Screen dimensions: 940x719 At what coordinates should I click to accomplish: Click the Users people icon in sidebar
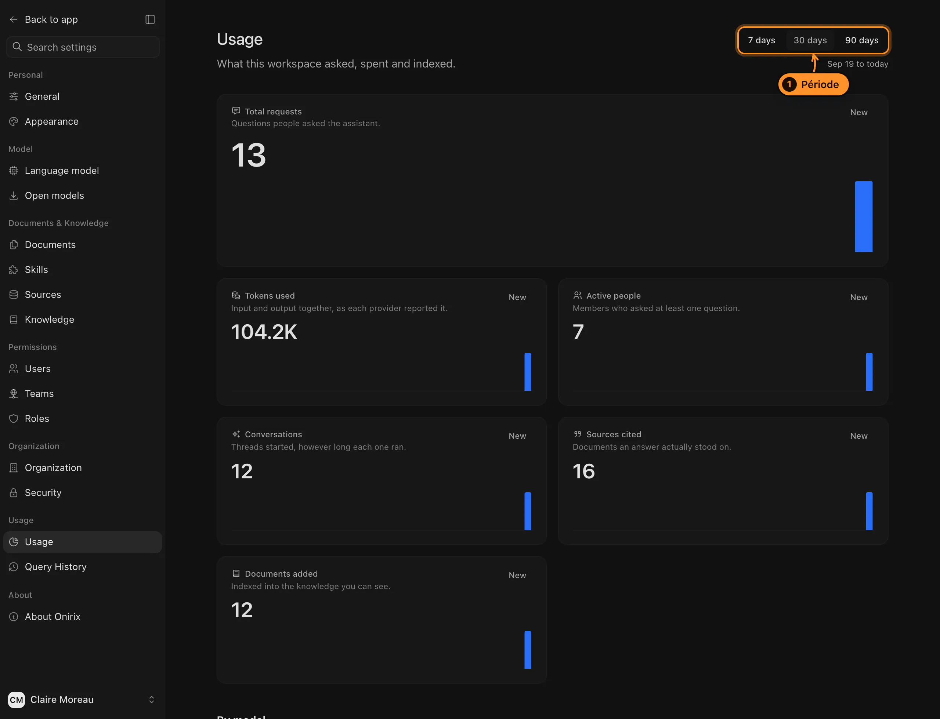point(14,368)
